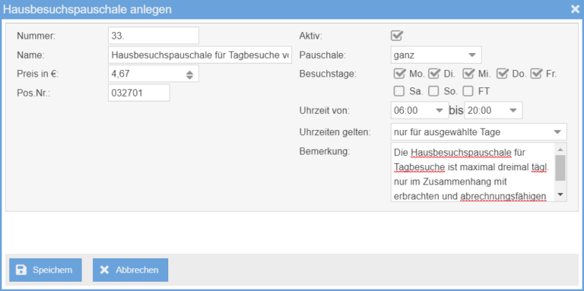This screenshot has height=291, width=584.
Task: Open the Uhrzeiten gelten dropdown
Action: tap(479, 131)
